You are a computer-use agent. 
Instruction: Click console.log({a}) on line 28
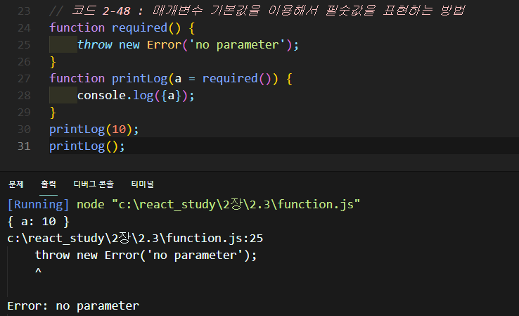136,96
